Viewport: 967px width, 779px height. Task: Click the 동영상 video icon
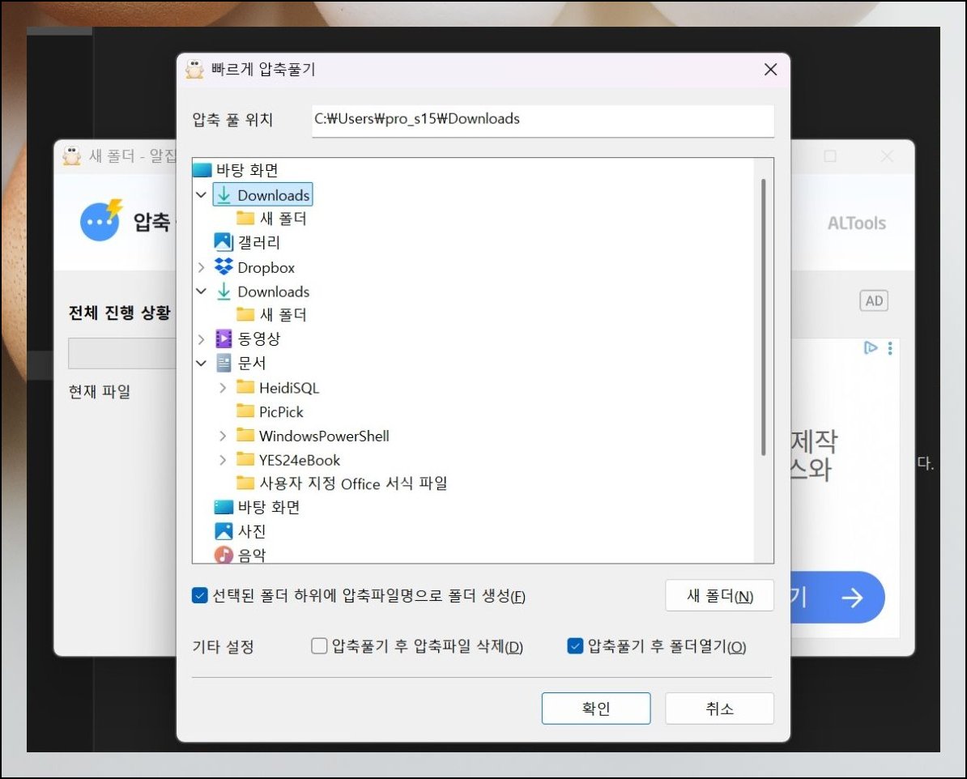tap(224, 338)
